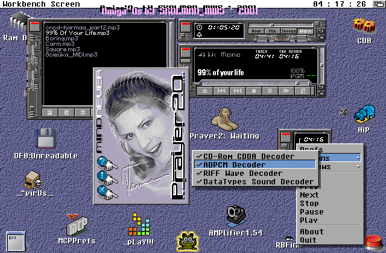
Task: Click the play button in the player
Action: pos(286,91)
